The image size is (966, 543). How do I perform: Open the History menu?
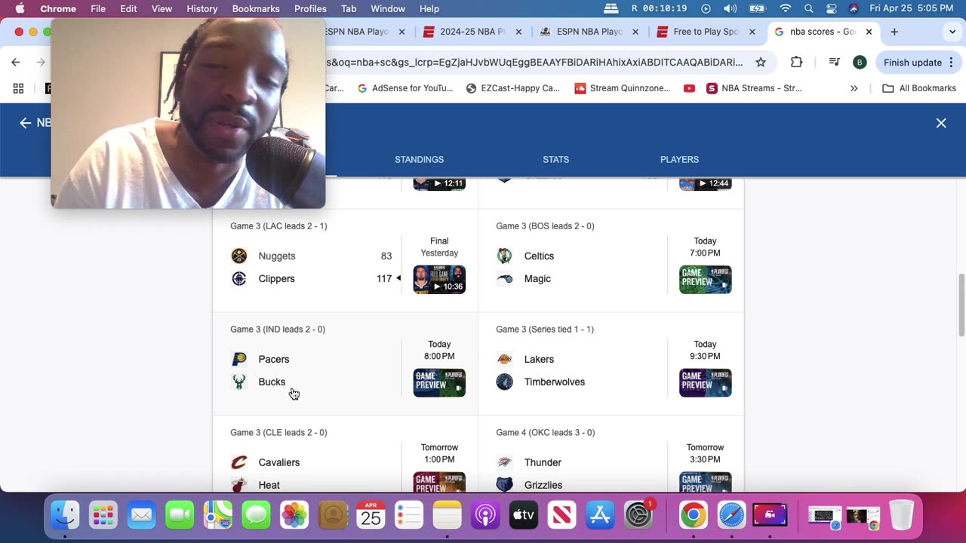click(202, 8)
